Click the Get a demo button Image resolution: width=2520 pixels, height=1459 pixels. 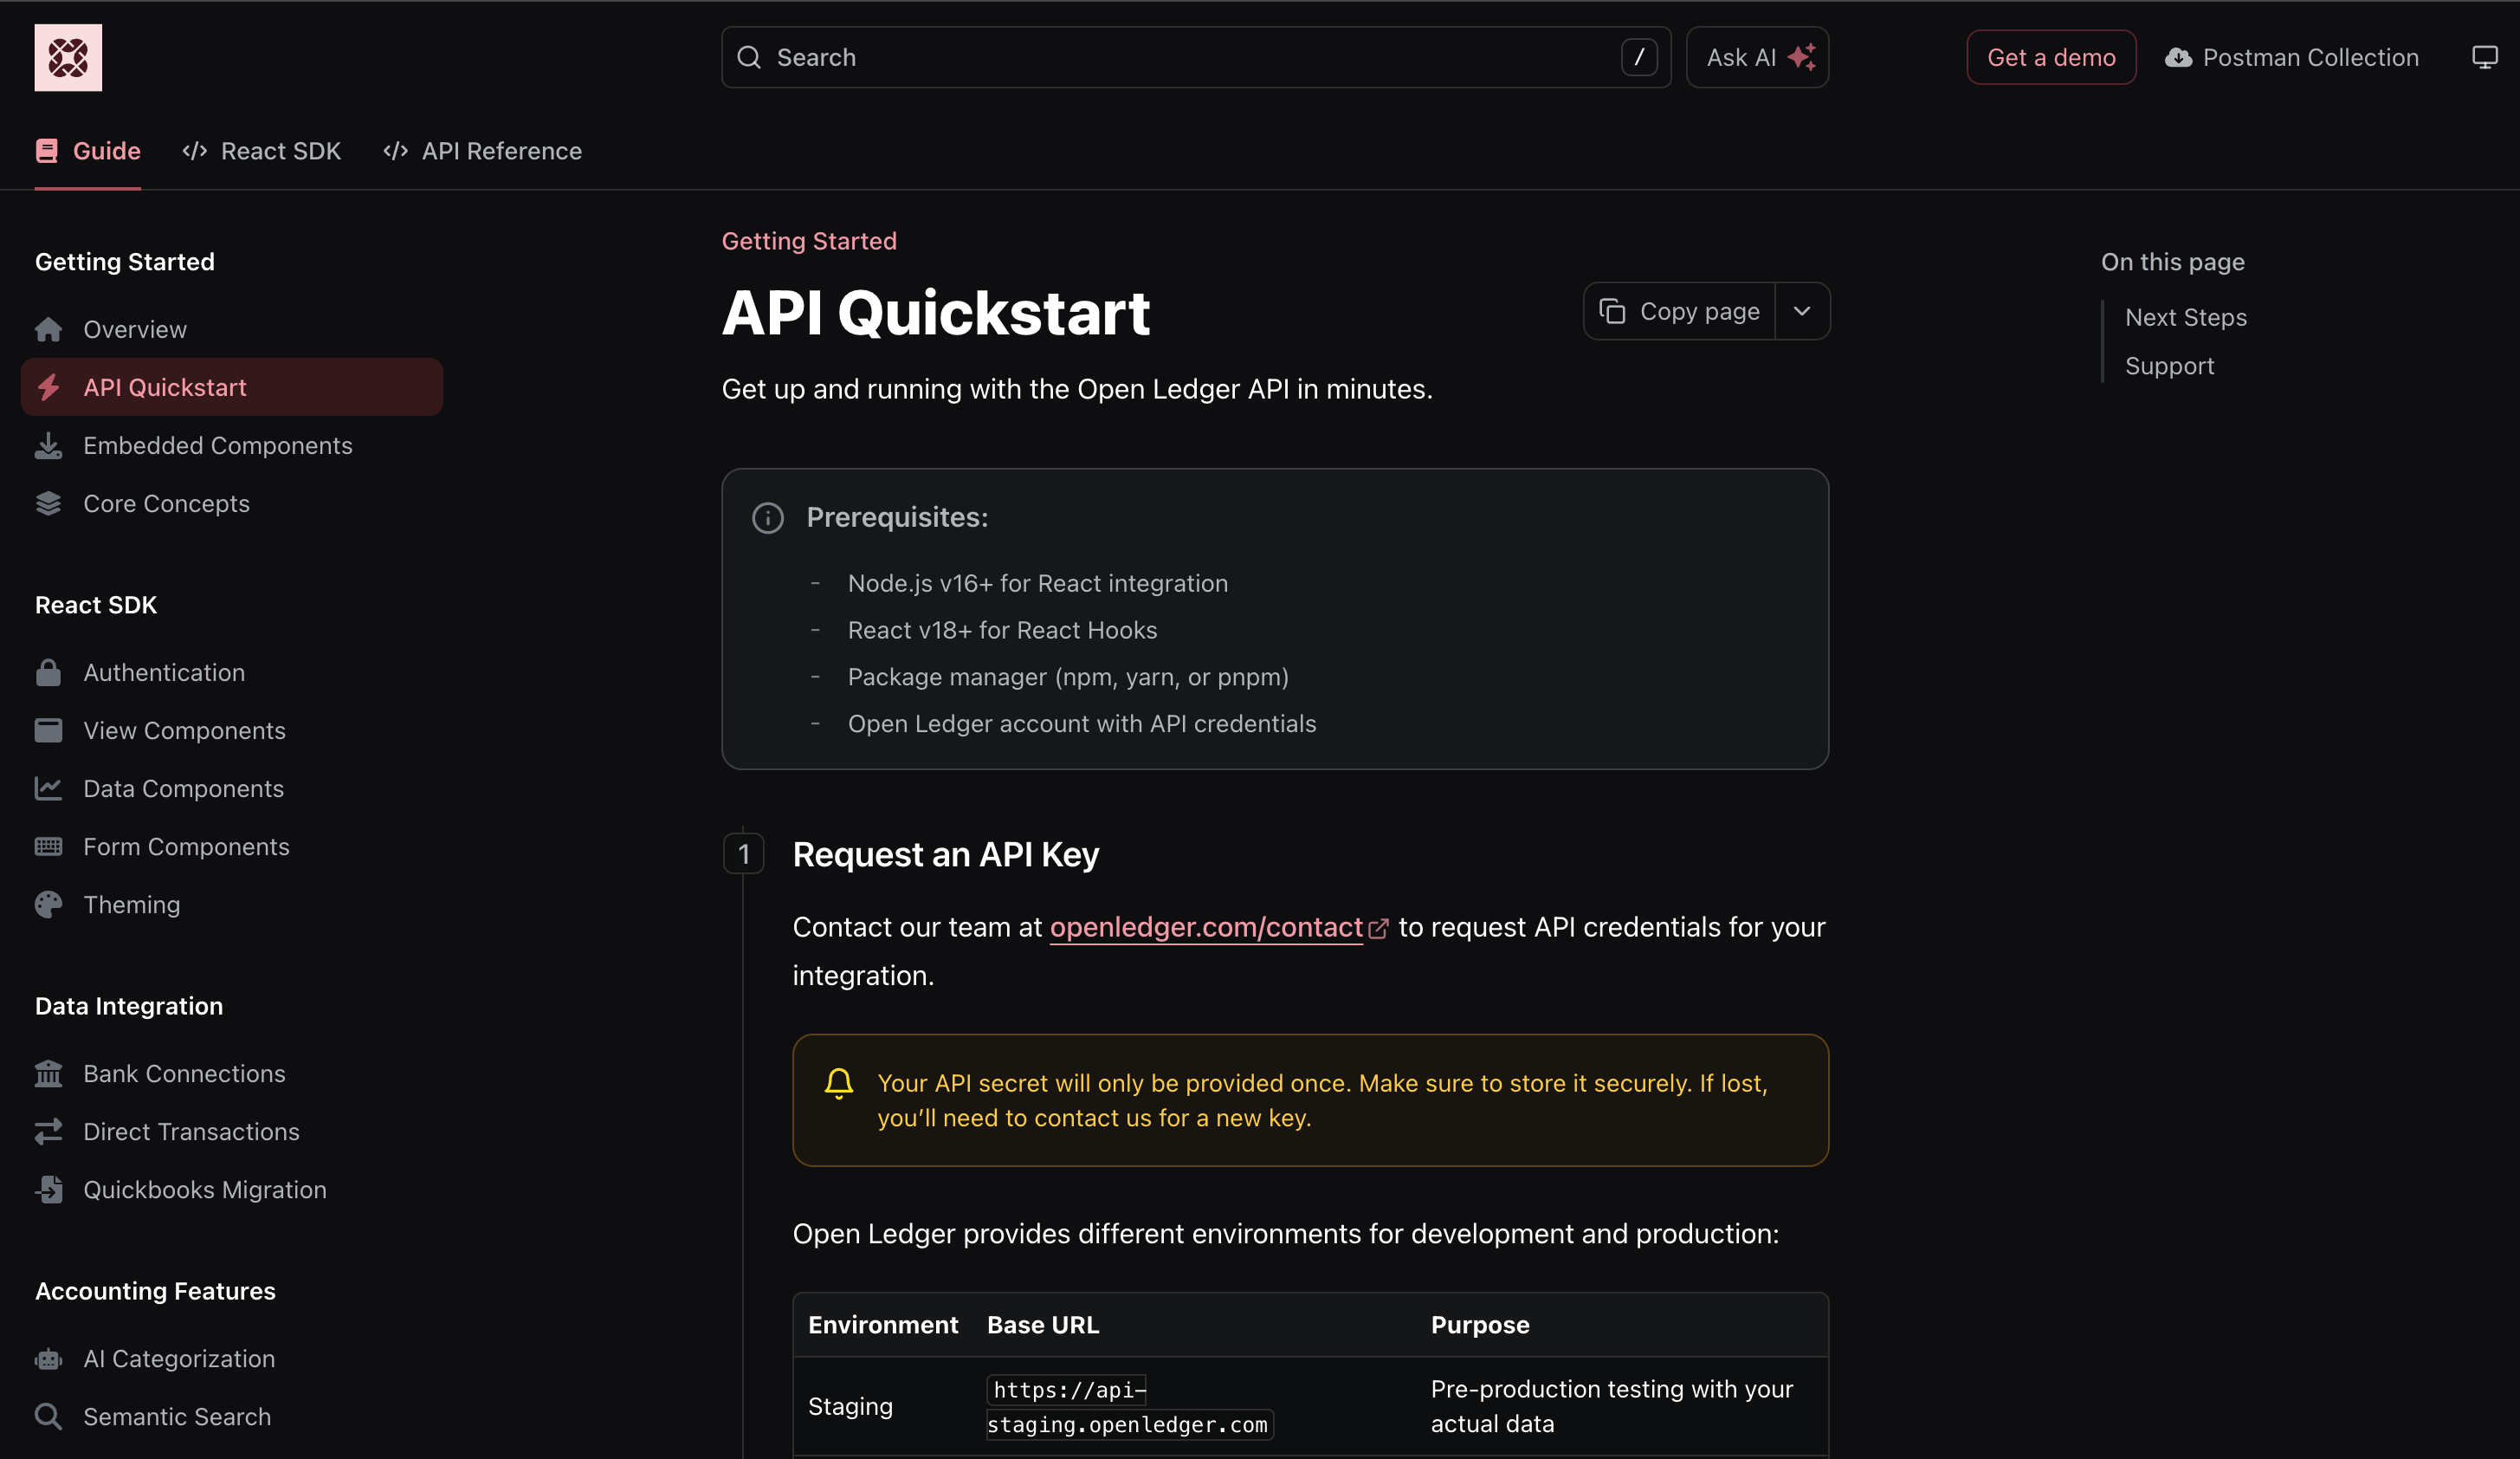tap(2051, 57)
